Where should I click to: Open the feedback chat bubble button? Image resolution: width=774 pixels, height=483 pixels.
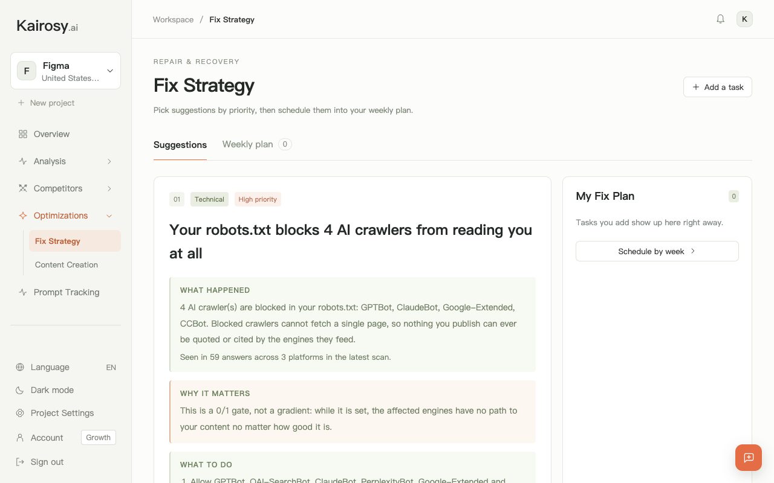[749, 458]
